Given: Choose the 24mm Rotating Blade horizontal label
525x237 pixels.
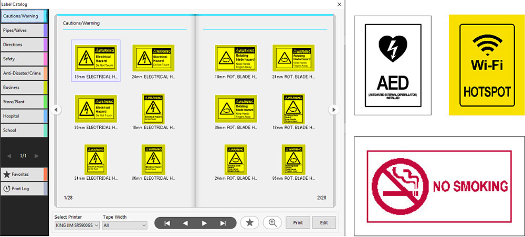Looking at the screenshot, I should pos(293,58).
